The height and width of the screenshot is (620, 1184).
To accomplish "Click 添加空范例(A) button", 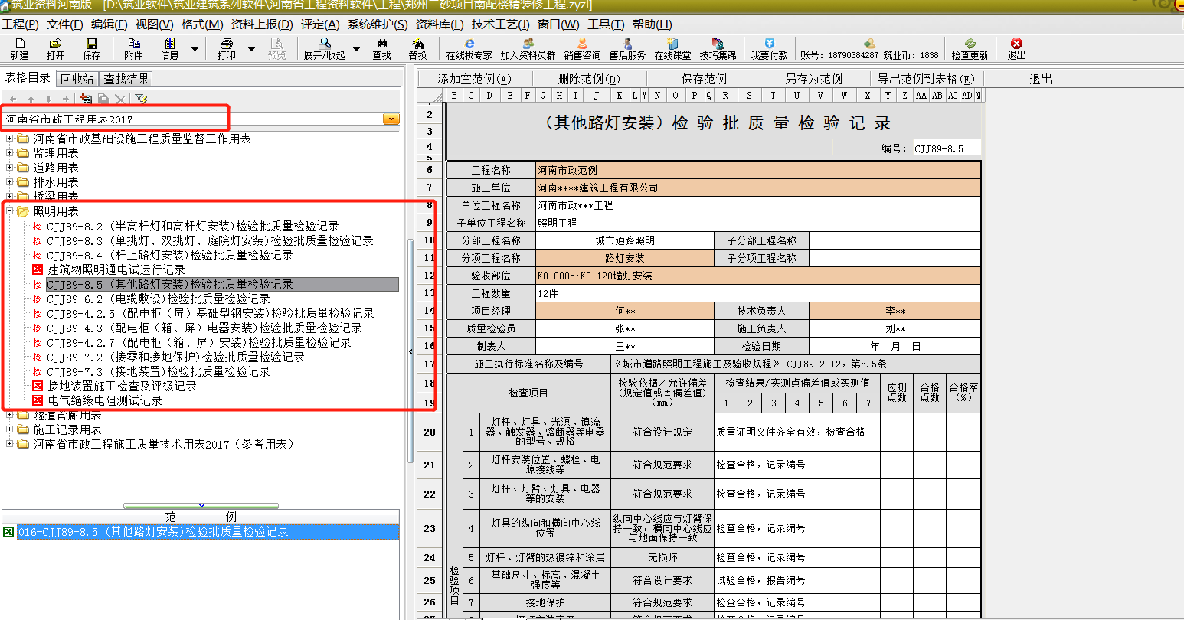I will (475, 79).
